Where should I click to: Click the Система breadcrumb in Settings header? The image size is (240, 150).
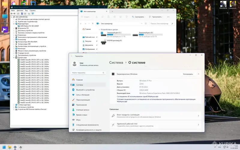click(x=116, y=62)
